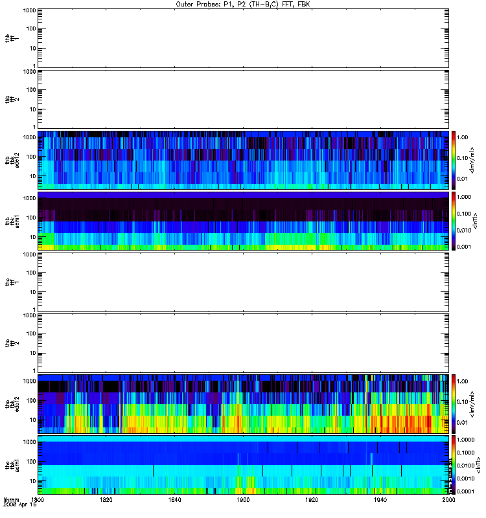Click the 1800 time axis label

coord(38,499)
